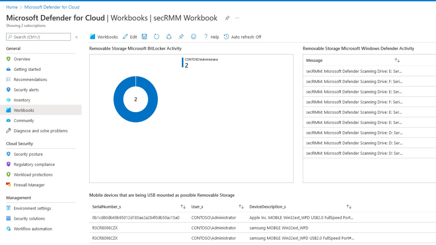Click the Getting started cloud icon

(x=9, y=69)
